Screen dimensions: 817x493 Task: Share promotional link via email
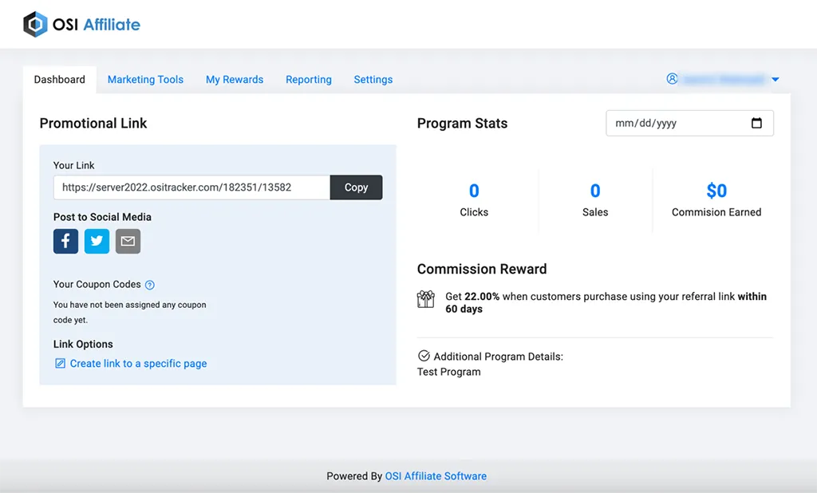(128, 241)
